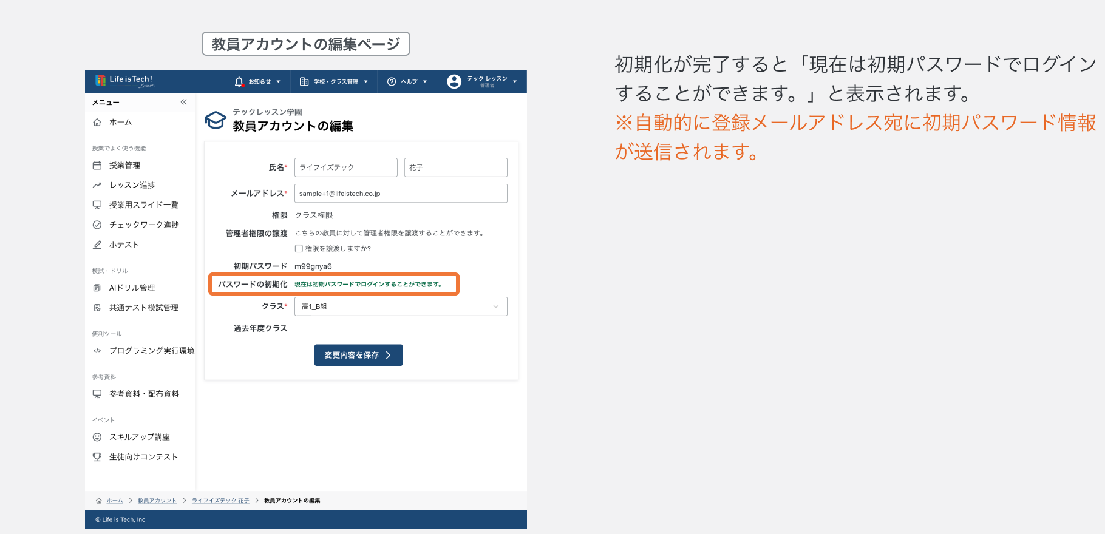The width and height of the screenshot is (1105, 534).
Task: Click the メールアドレス input field
Action: (x=401, y=194)
